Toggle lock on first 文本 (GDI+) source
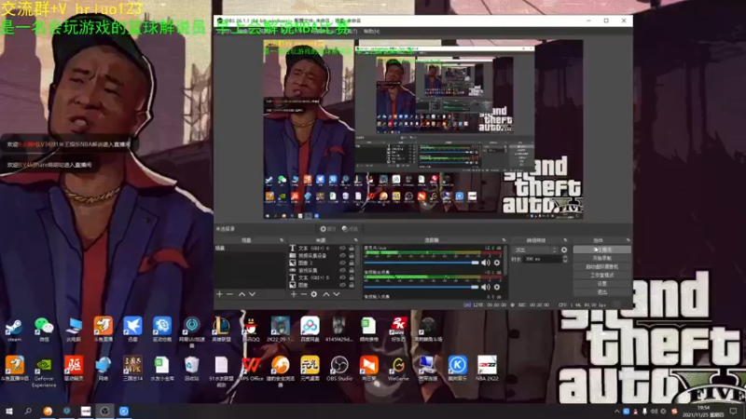 click(352, 248)
